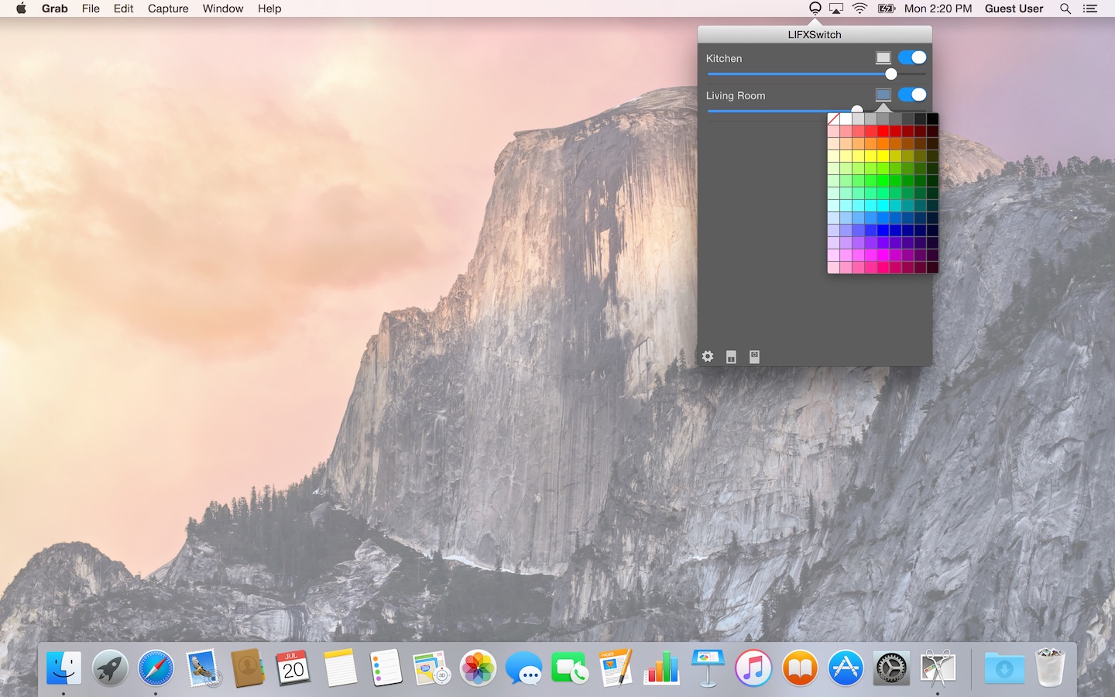Open the App Store from the Dock
The width and height of the screenshot is (1115, 697).
coord(846,668)
